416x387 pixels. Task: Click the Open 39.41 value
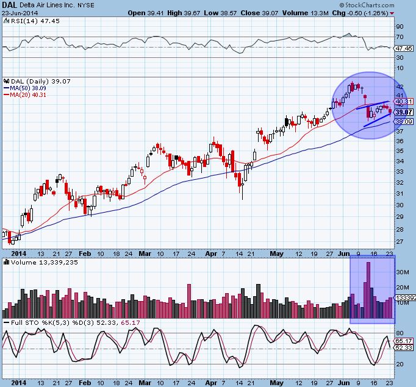(146, 13)
